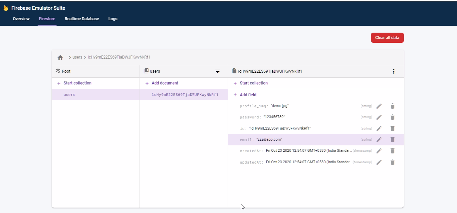Open the Realtime Database tab
This screenshot has height=213, width=457.
point(82,19)
